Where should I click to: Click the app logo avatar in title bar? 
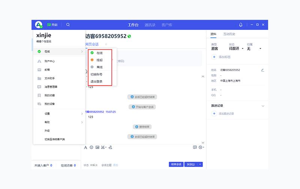[39, 25]
